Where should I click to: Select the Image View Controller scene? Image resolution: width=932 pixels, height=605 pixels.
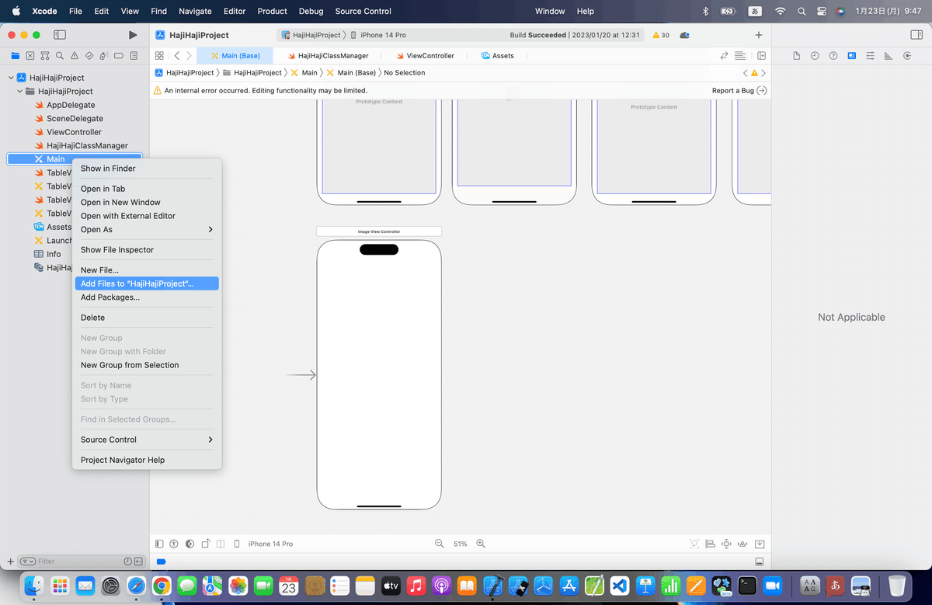(379, 231)
